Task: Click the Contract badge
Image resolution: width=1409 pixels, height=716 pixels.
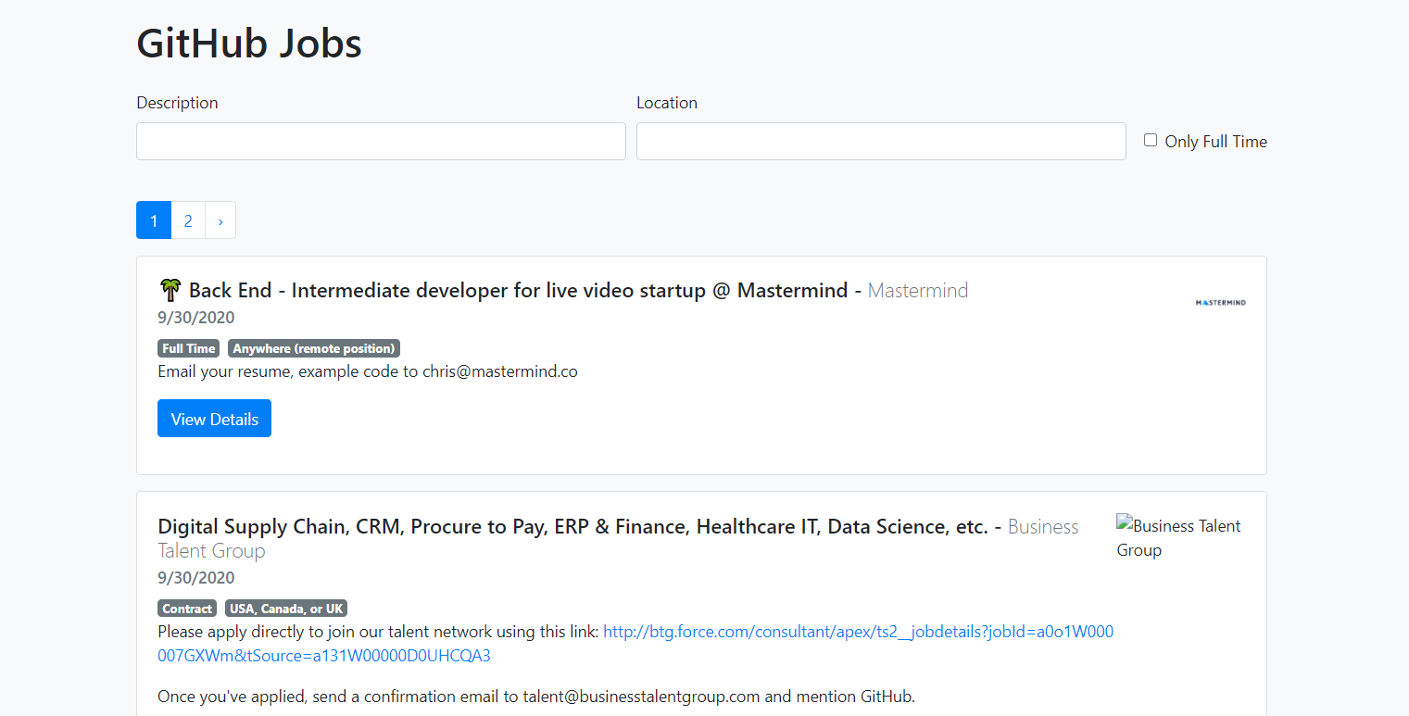Action: click(187, 609)
